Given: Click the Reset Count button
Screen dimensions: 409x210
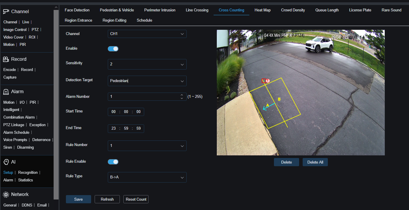Looking at the screenshot, I should 136,199.
